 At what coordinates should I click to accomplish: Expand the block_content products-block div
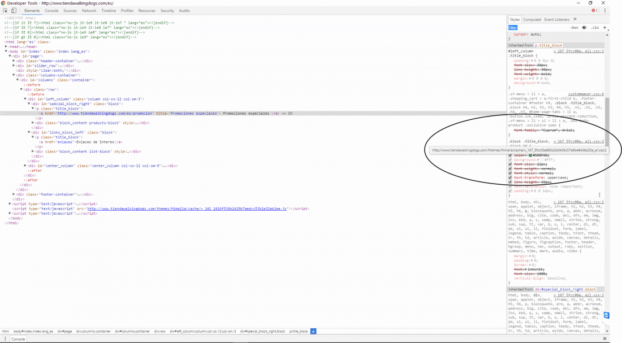coord(33,123)
